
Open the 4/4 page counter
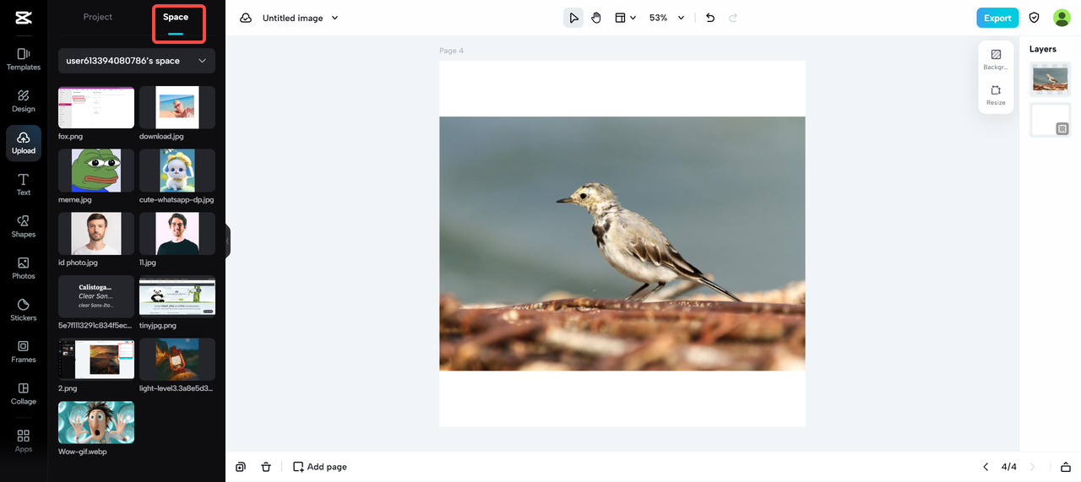coord(1009,467)
